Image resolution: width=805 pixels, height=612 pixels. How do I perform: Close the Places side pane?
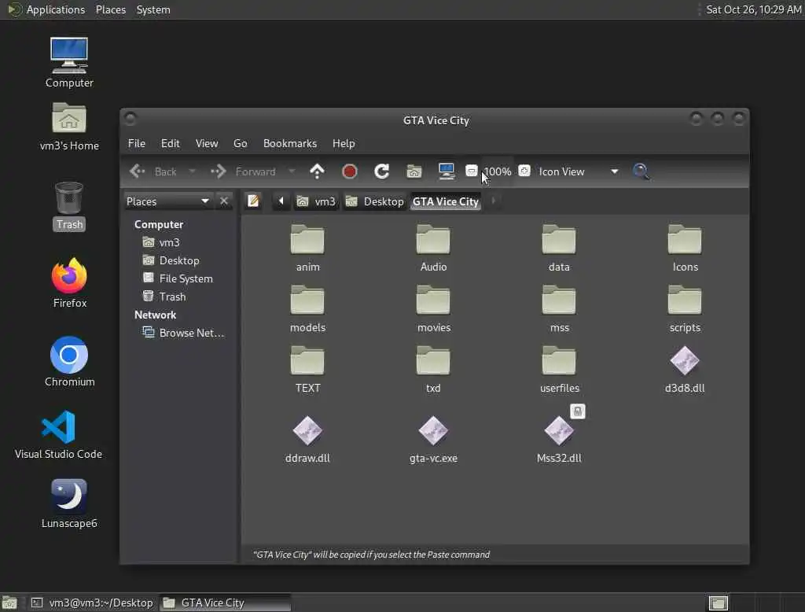(x=224, y=201)
